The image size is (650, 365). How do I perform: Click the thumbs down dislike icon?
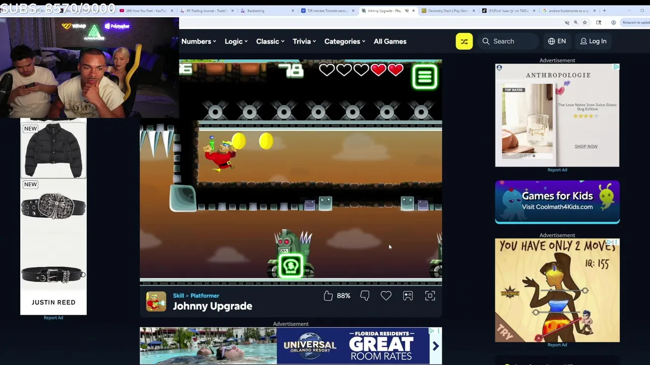pyautogui.click(x=365, y=296)
